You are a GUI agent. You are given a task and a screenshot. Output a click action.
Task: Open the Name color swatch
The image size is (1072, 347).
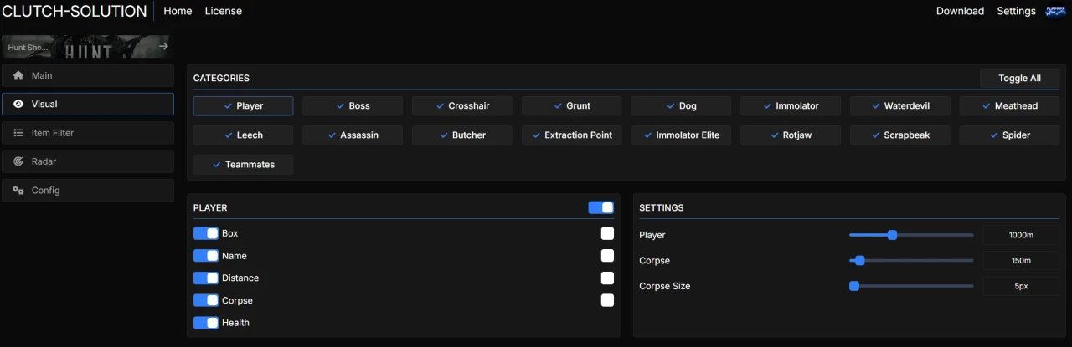607,256
